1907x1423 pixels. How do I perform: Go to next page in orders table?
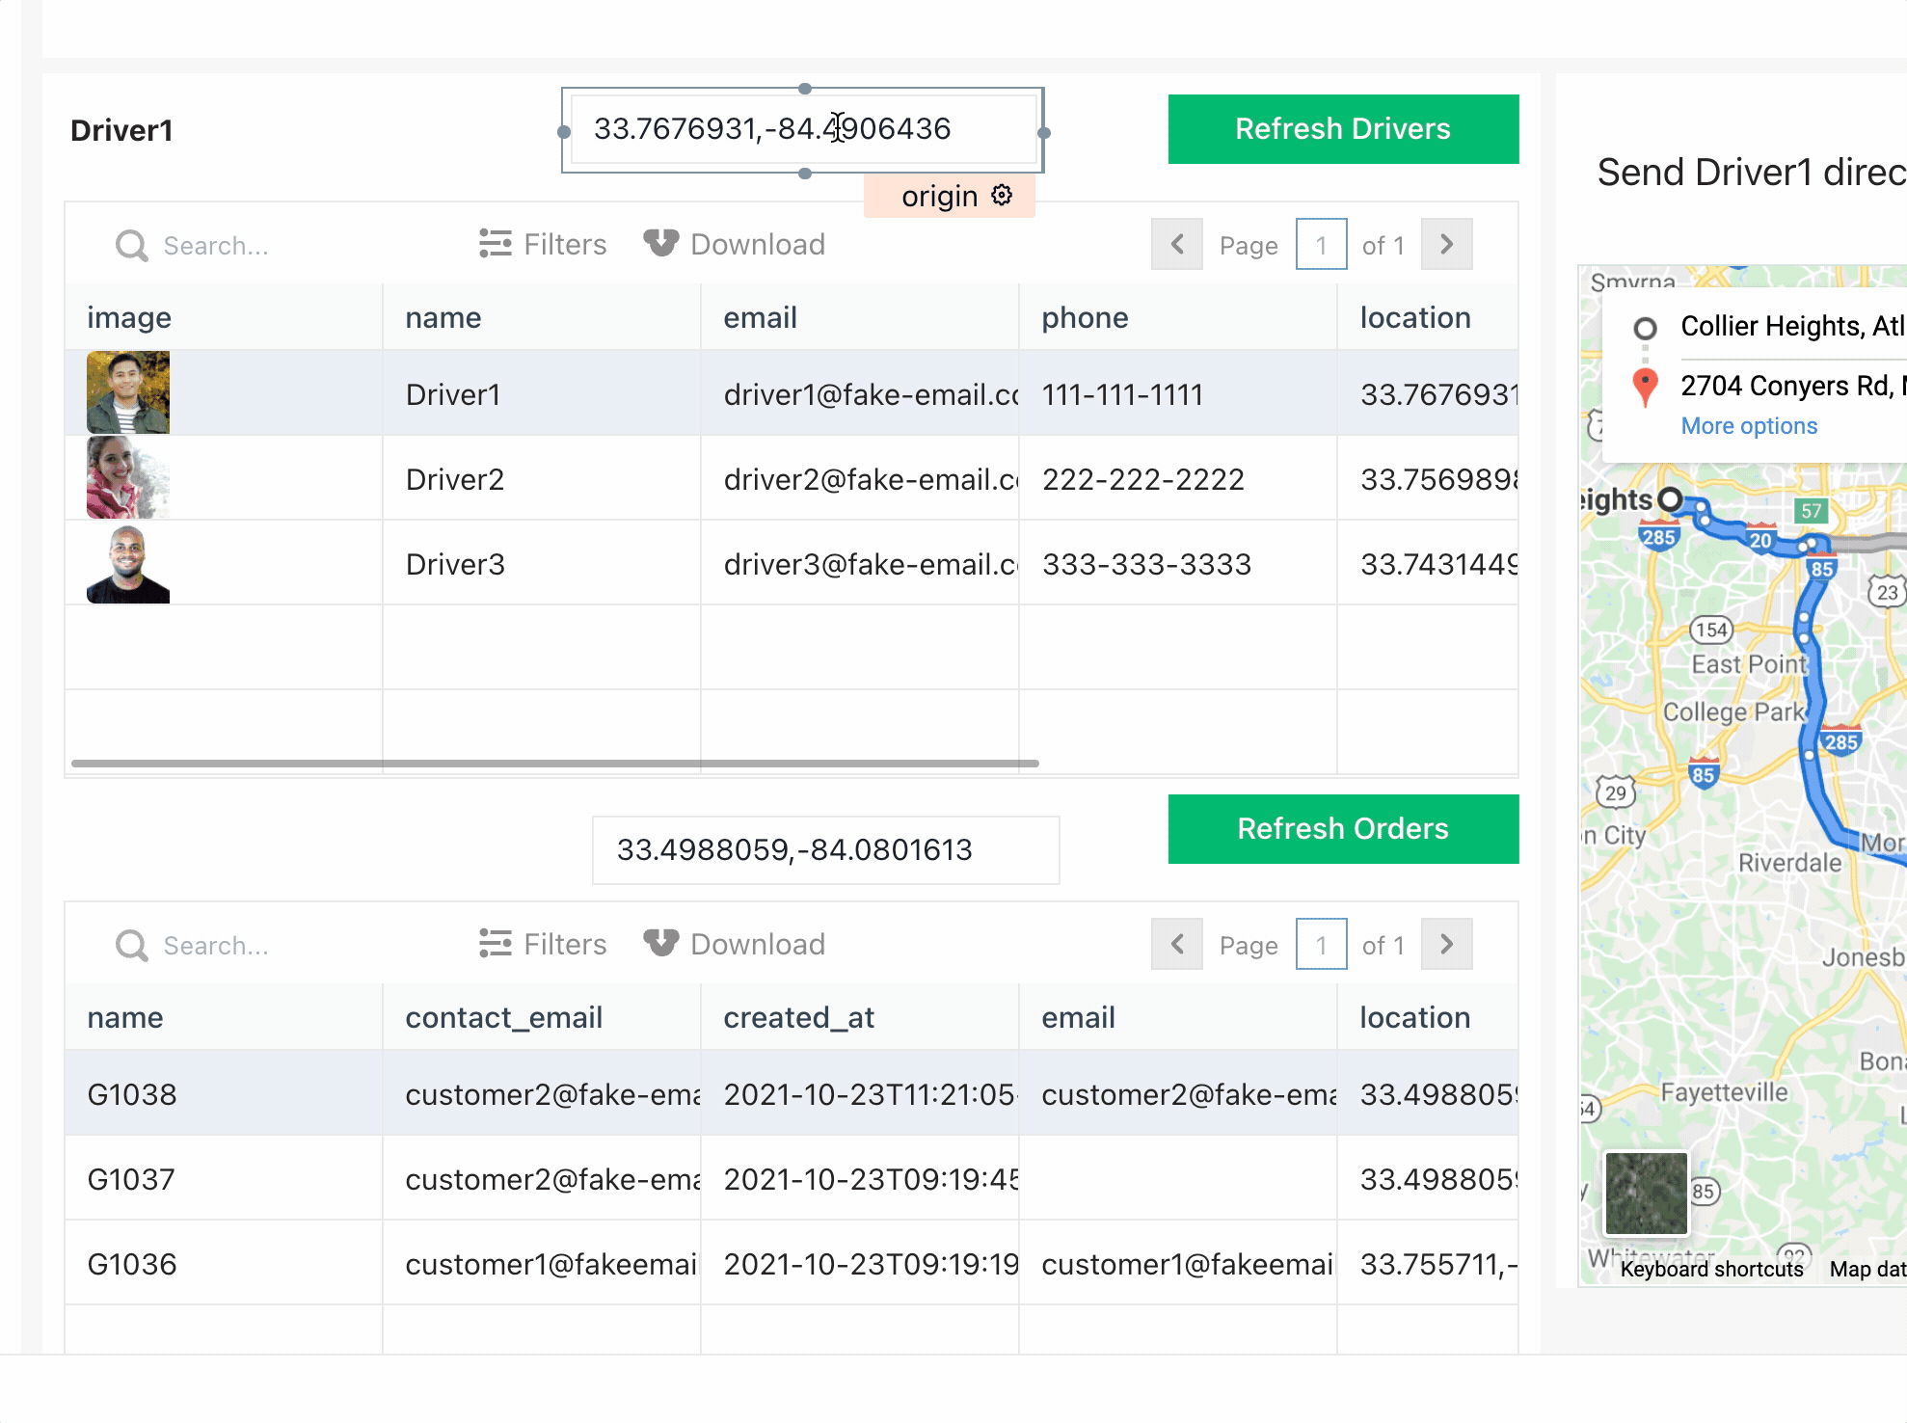point(1446,945)
